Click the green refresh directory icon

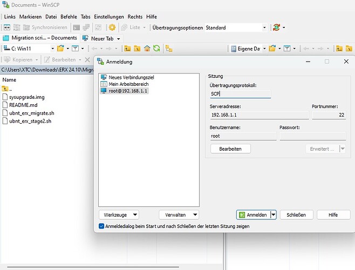click(156, 49)
